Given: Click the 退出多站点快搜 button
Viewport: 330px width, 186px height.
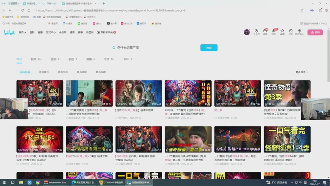Looking at the screenshot, I should (313, 24).
